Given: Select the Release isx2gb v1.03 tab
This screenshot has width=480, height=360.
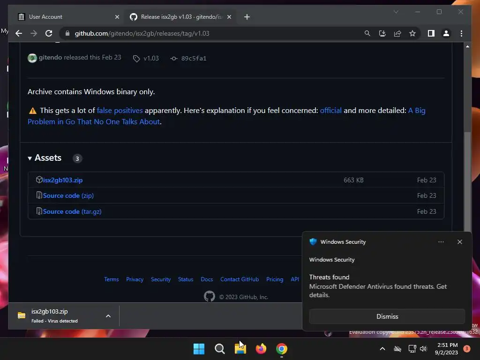Looking at the screenshot, I should [x=180, y=17].
